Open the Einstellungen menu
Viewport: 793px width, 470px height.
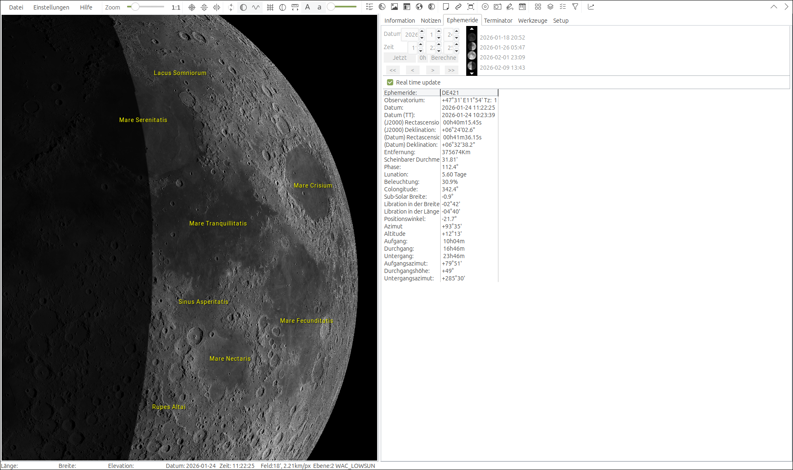tap(51, 7)
